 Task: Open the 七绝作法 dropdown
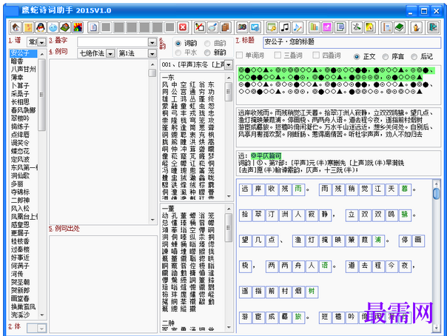110,53
